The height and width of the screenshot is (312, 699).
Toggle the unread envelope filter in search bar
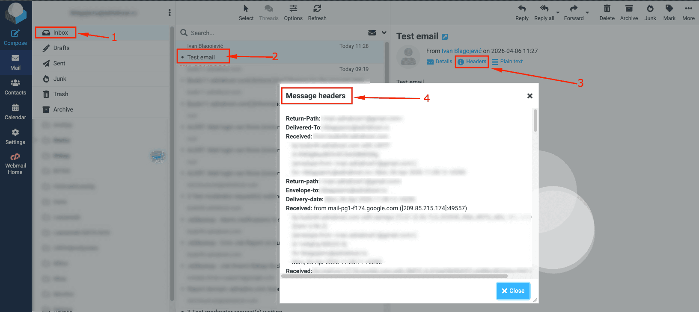[372, 33]
